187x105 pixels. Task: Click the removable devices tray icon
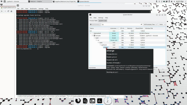click(157, 2)
